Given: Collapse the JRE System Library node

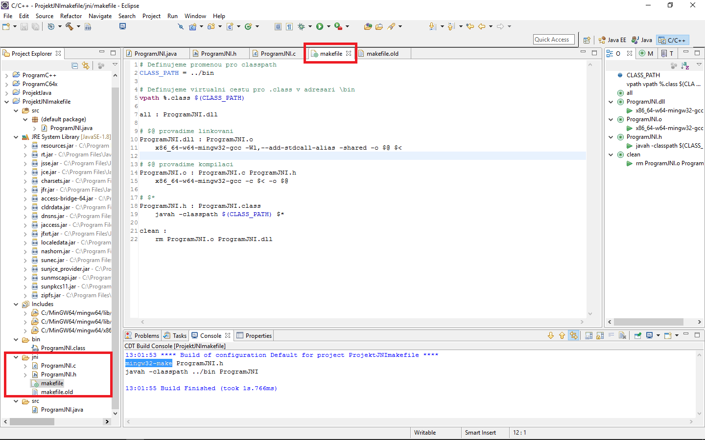Looking at the screenshot, I should pos(16,137).
